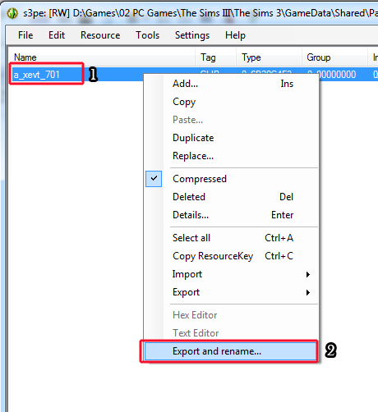Click the Group value 0x00000000 cell

click(338, 75)
